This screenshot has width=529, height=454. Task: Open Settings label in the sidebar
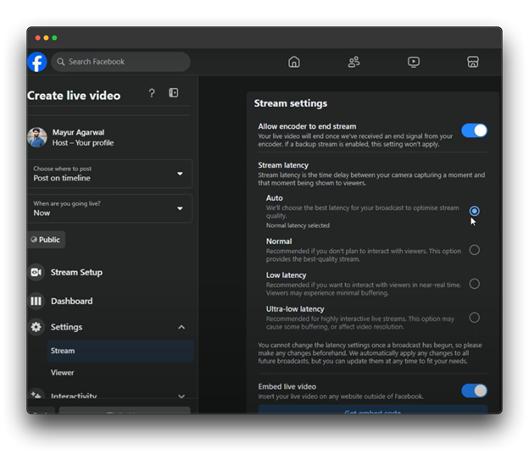(x=66, y=327)
